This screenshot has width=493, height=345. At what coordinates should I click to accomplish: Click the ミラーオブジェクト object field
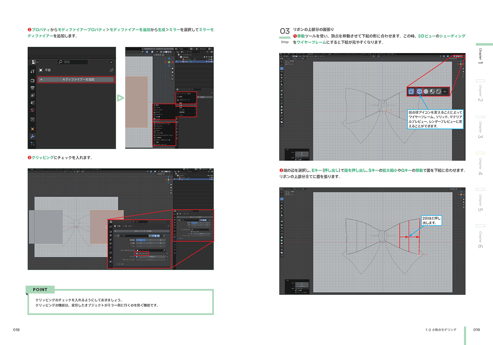(x=150, y=250)
